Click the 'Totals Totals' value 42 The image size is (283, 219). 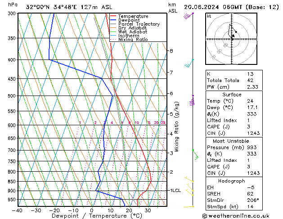[250, 80]
